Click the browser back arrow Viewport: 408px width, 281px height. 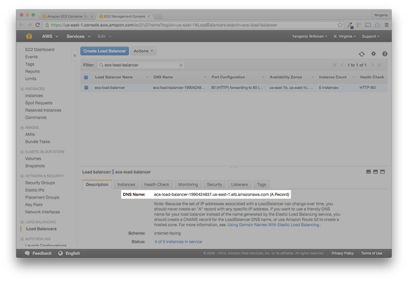point(22,25)
